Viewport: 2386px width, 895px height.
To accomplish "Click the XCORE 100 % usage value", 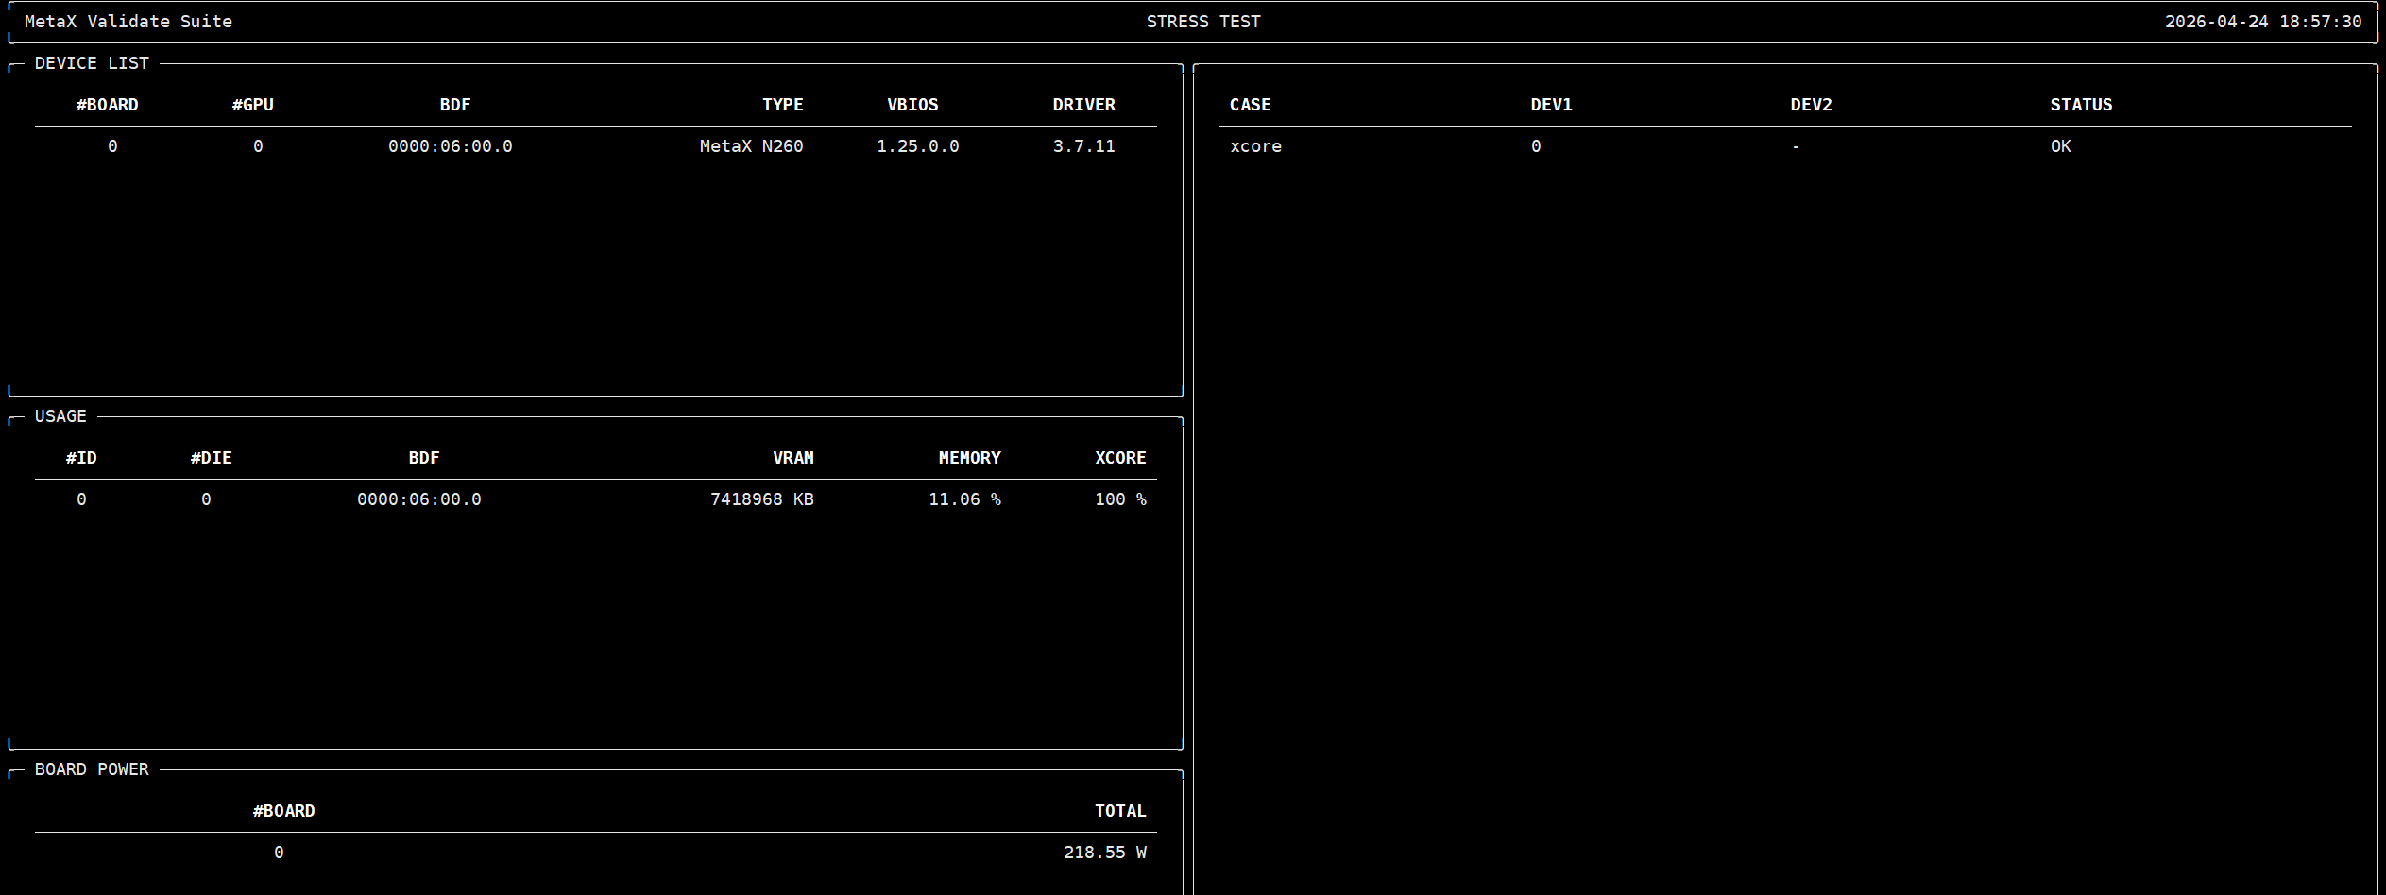I will pyautogui.click(x=1120, y=499).
